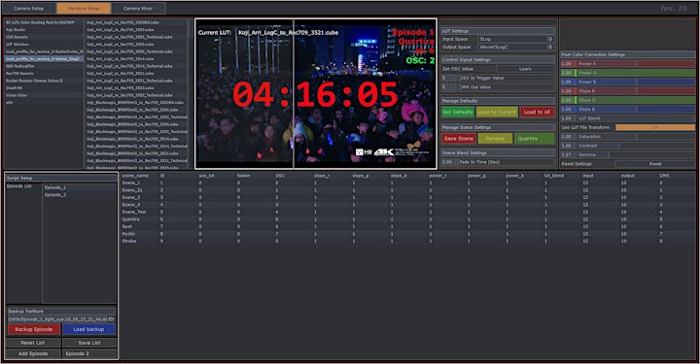
Task: Click the Learn button for OSC value
Action: click(525, 69)
